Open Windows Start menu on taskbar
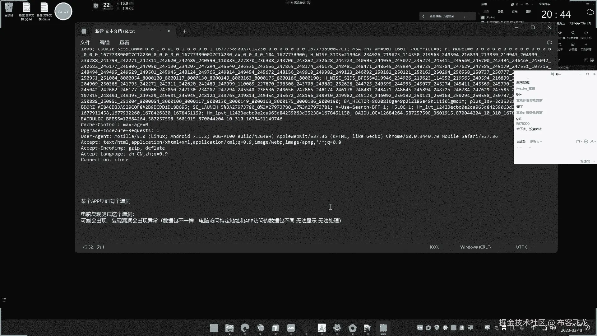Screen dimensions: 597x336 214,328
